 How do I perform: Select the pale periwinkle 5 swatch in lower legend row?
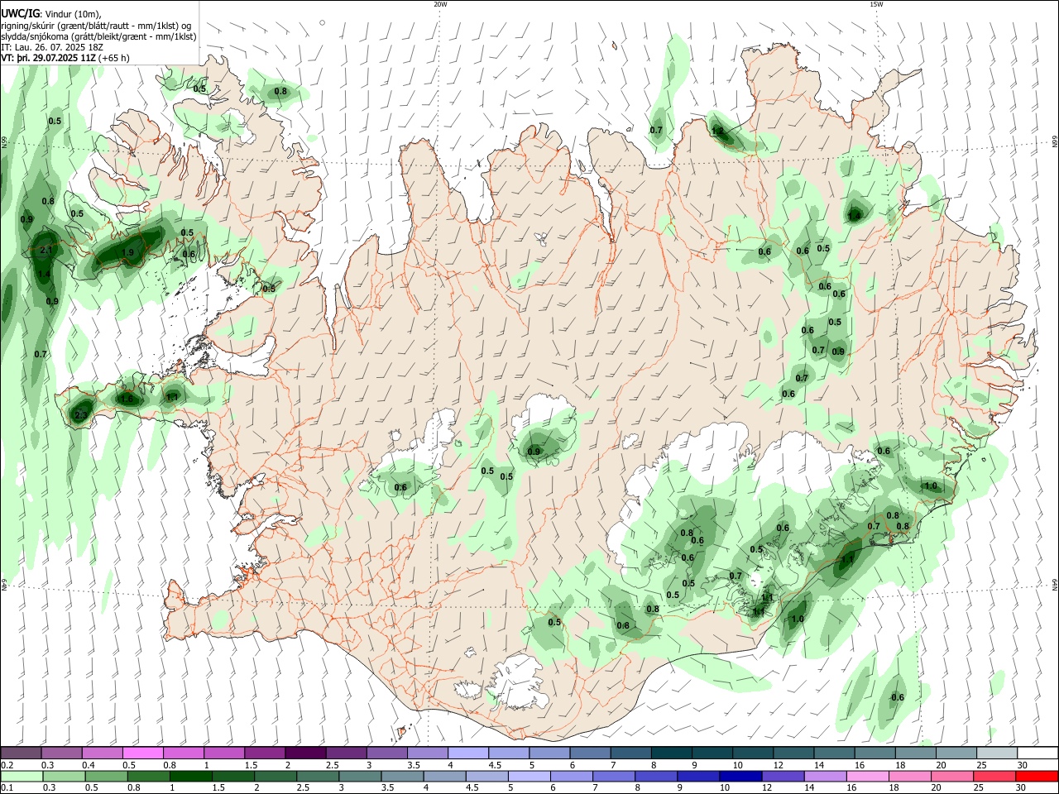(528, 776)
